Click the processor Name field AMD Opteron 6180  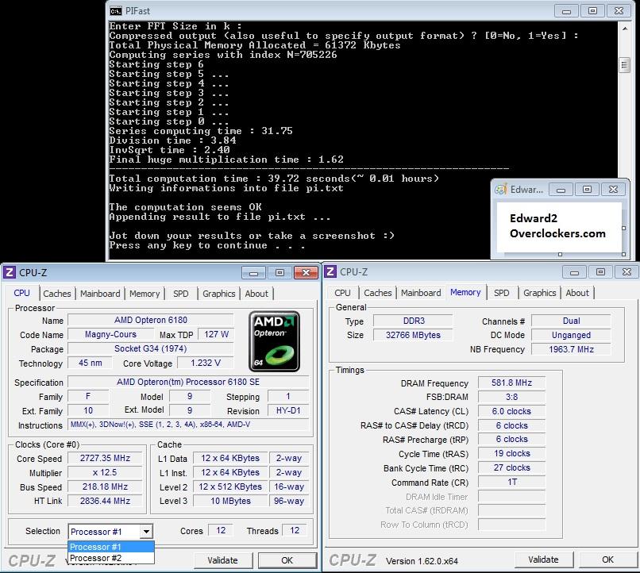click(x=151, y=320)
